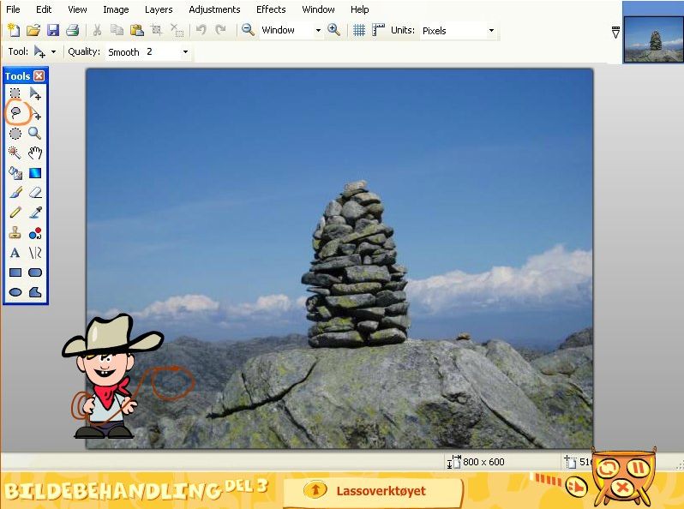Toggle the rulers display
This screenshot has height=509, width=684.
click(x=377, y=30)
